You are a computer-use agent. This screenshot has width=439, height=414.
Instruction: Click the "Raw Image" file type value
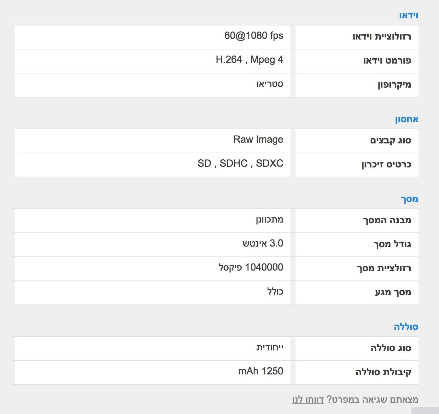pyautogui.click(x=258, y=140)
